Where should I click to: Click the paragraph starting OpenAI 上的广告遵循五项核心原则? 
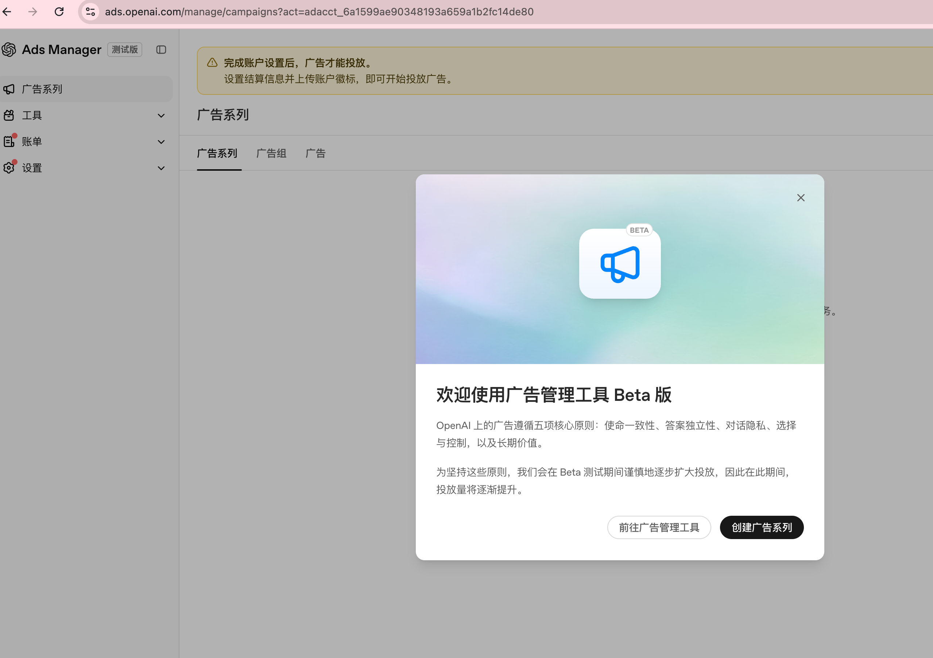pos(616,434)
